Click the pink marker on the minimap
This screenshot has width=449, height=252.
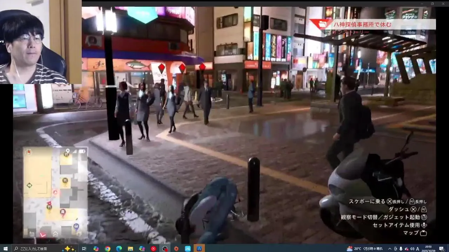coord(55,192)
